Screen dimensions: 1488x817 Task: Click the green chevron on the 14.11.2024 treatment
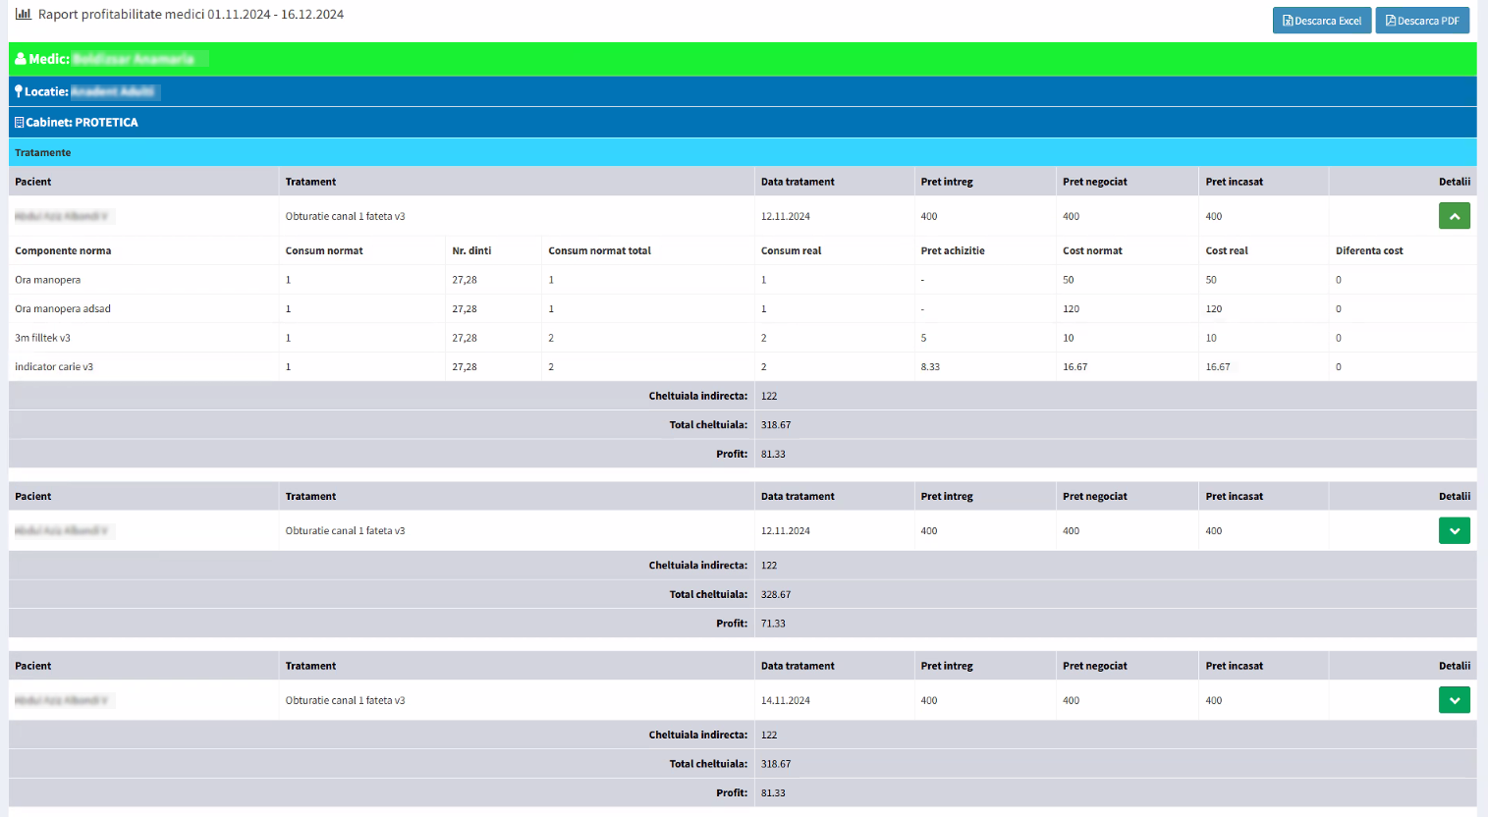tap(1454, 699)
